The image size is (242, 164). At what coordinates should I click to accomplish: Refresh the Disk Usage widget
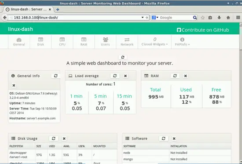click(x=54, y=138)
